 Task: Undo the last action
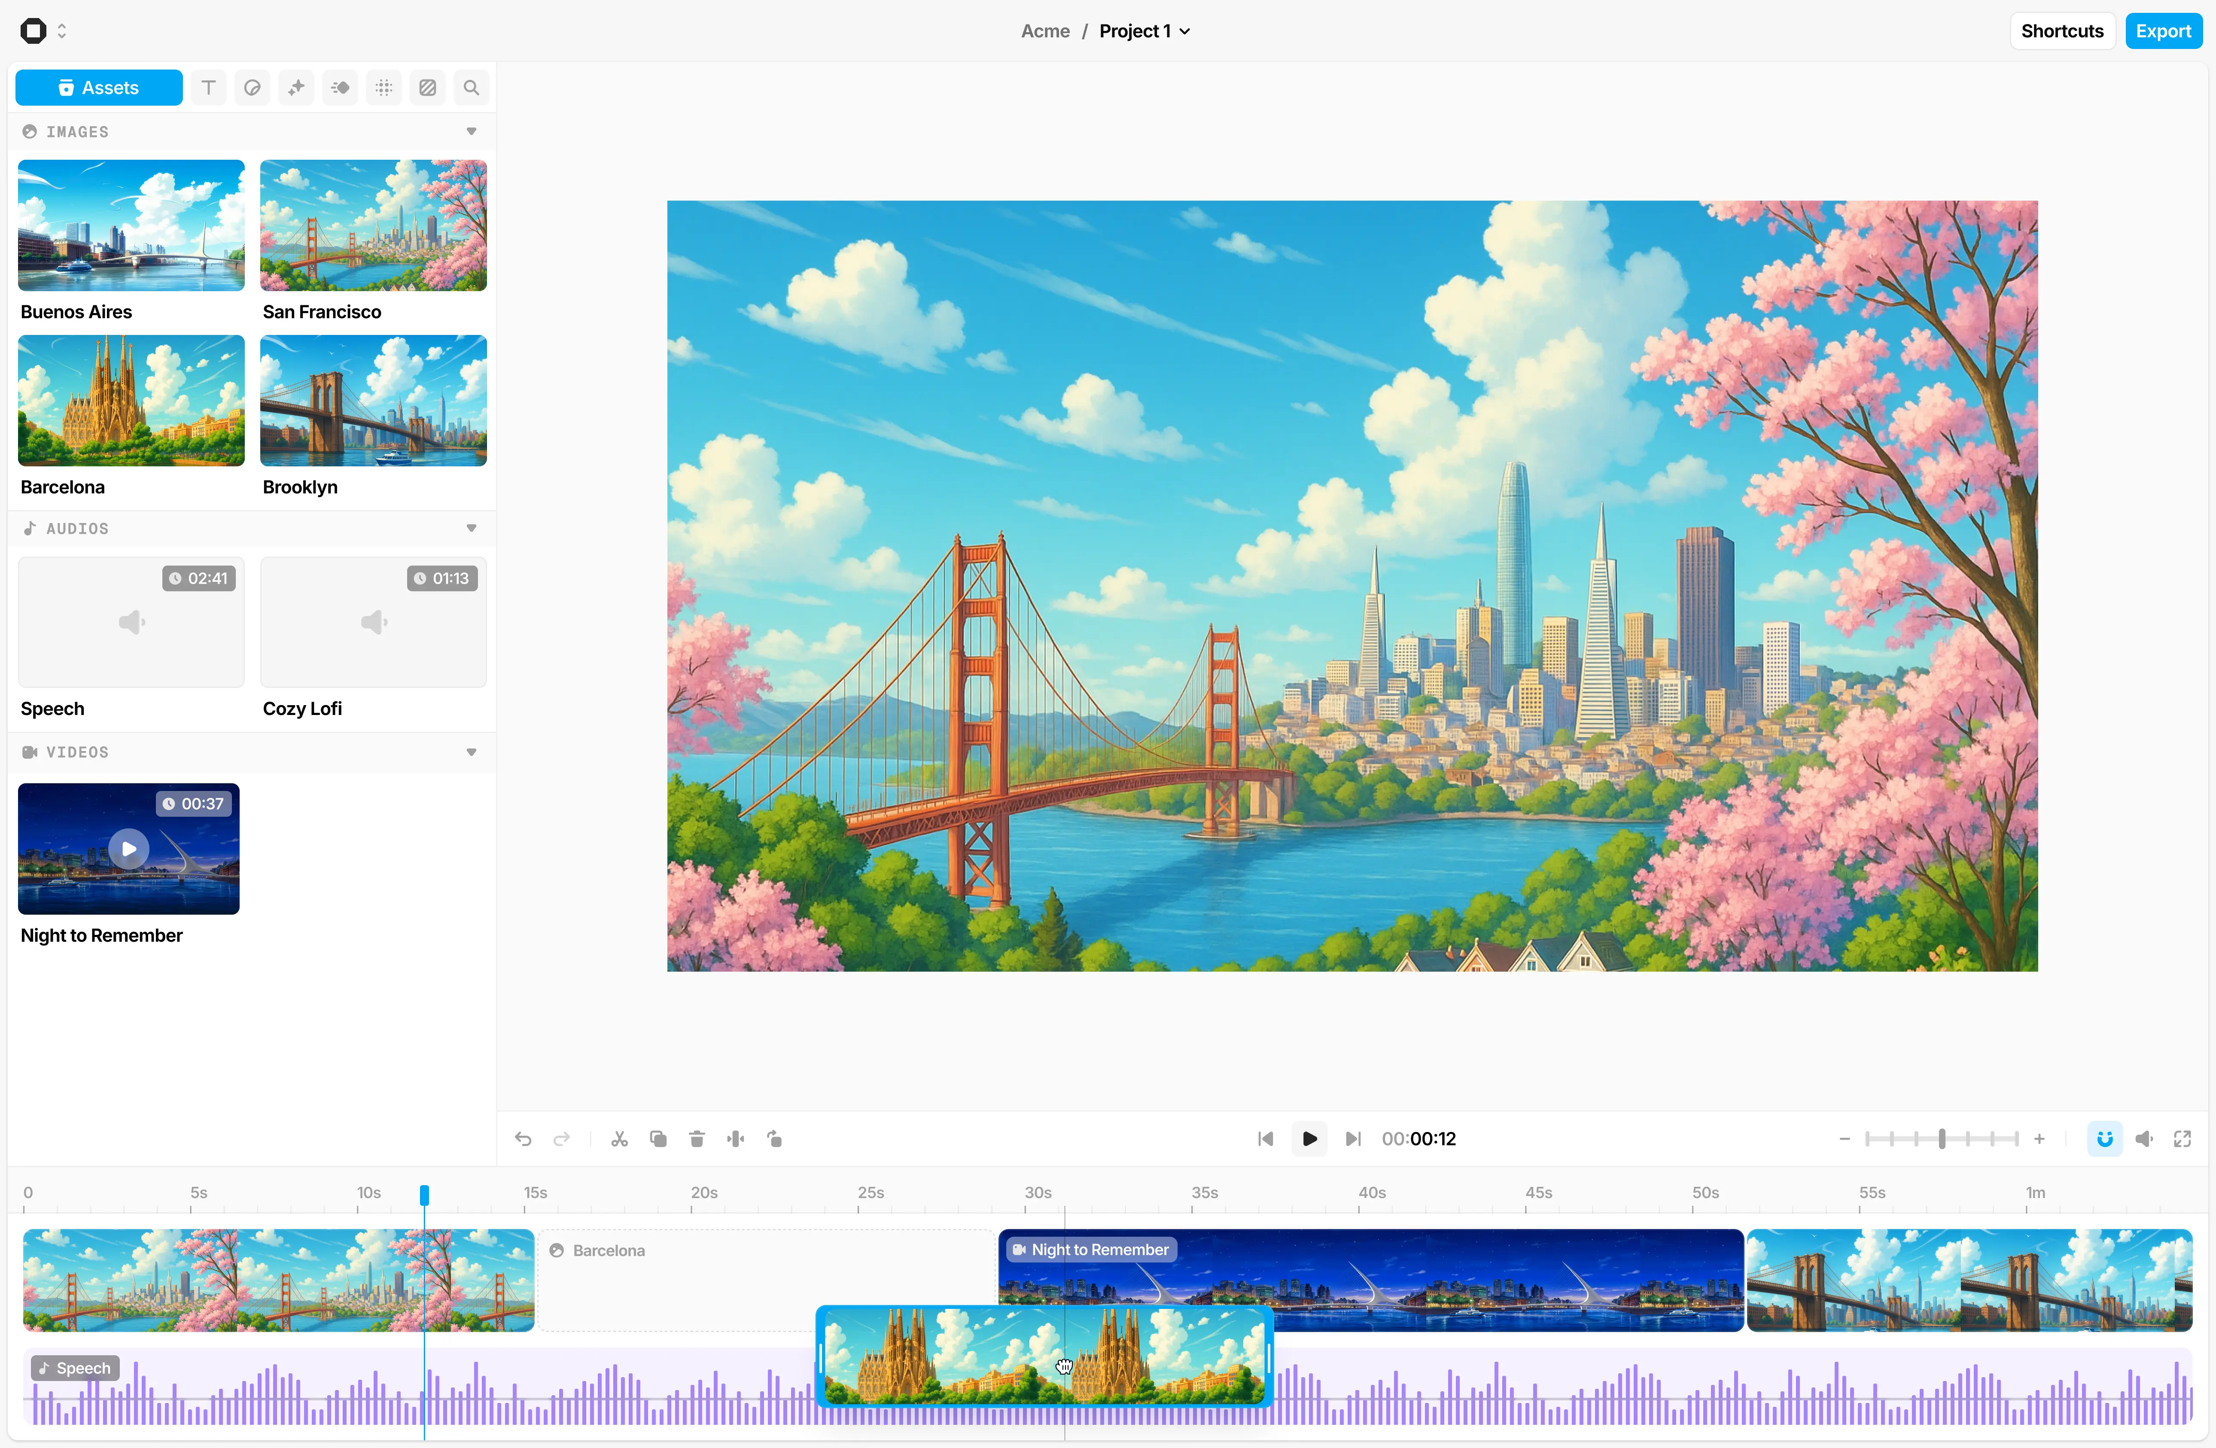[x=523, y=1139]
